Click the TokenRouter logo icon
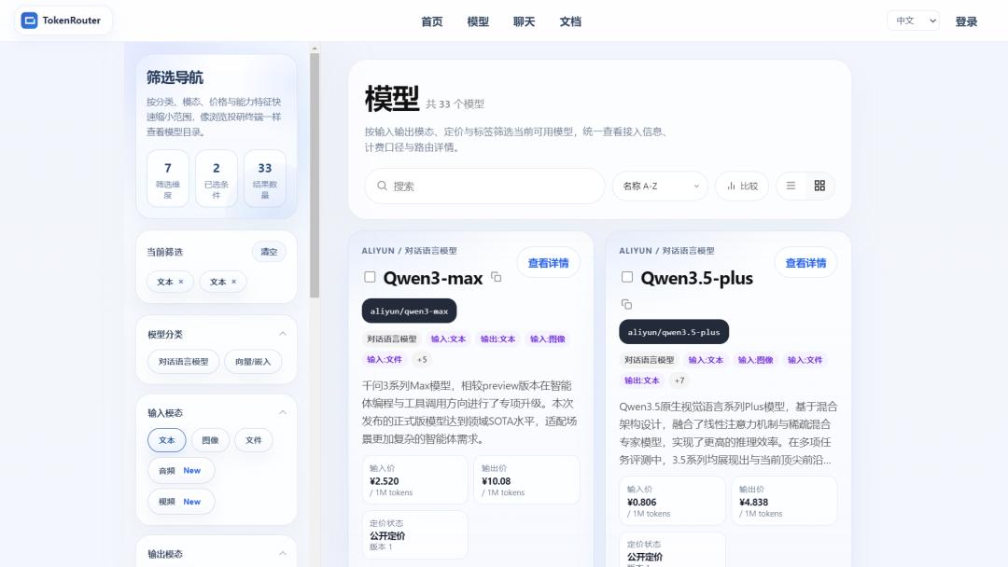This screenshot has width=1008, height=567. coord(30,21)
